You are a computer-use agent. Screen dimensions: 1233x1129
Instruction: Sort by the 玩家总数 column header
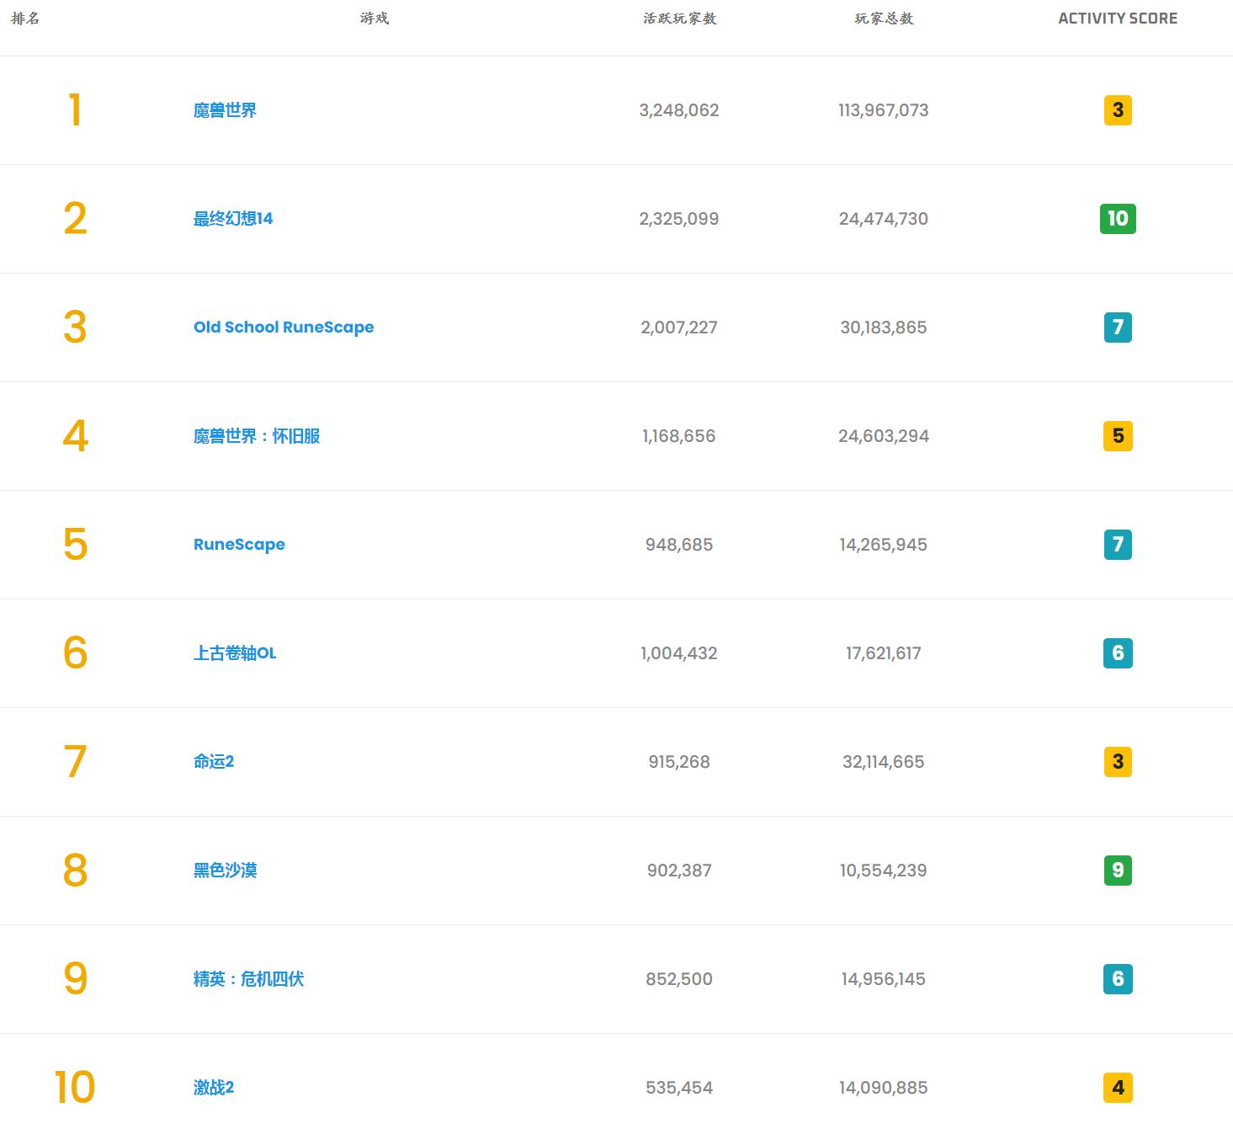(882, 18)
